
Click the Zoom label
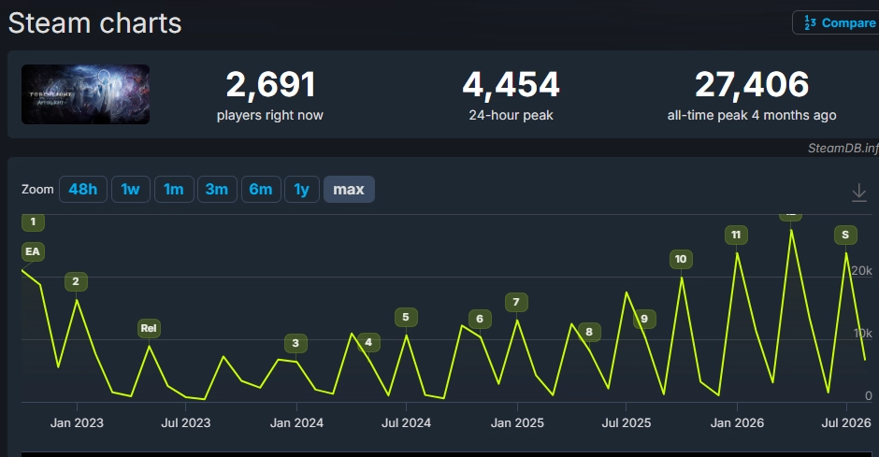tap(37, 190)
